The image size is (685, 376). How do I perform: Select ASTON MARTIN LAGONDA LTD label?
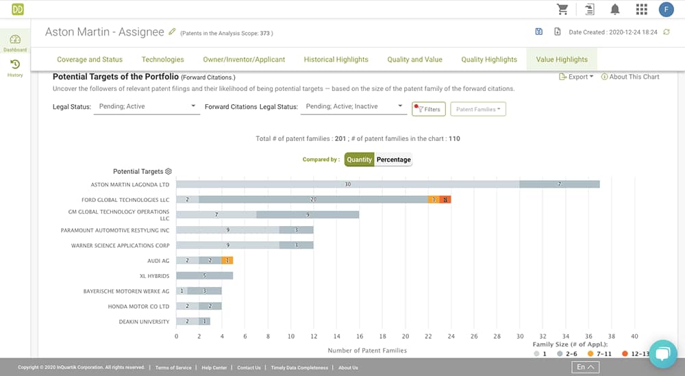(129, 185)
